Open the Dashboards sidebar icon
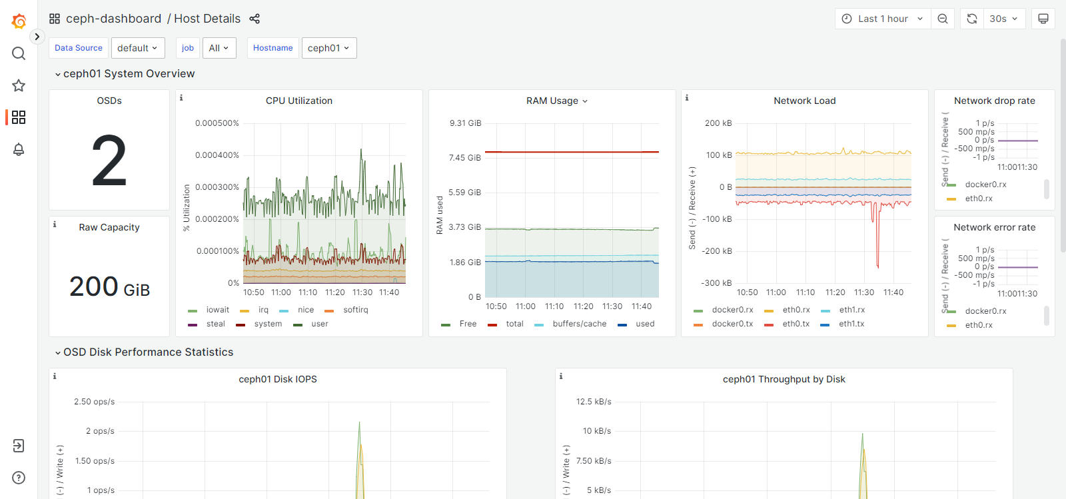Image resolution: width=1066 pixels, height=499 pixels. point(19,117)
